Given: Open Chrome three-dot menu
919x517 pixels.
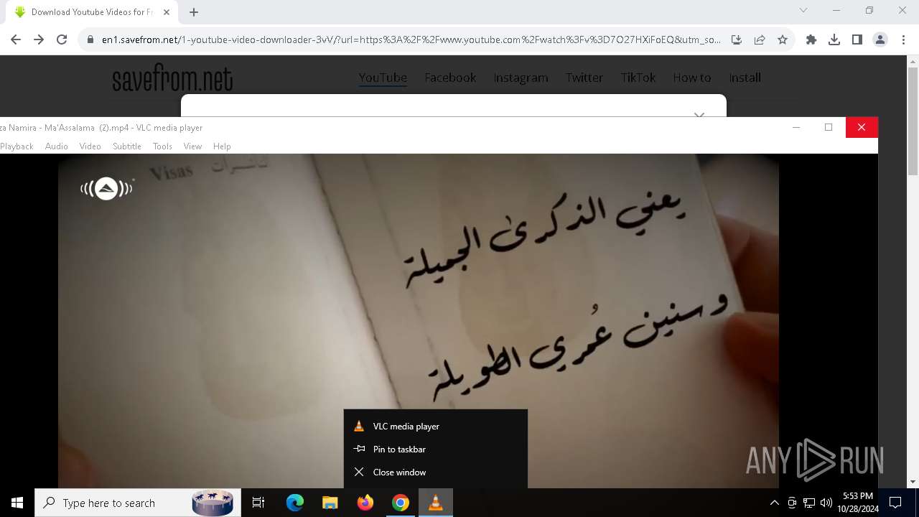Looking at the screenshot, I should tap(903, 39).
